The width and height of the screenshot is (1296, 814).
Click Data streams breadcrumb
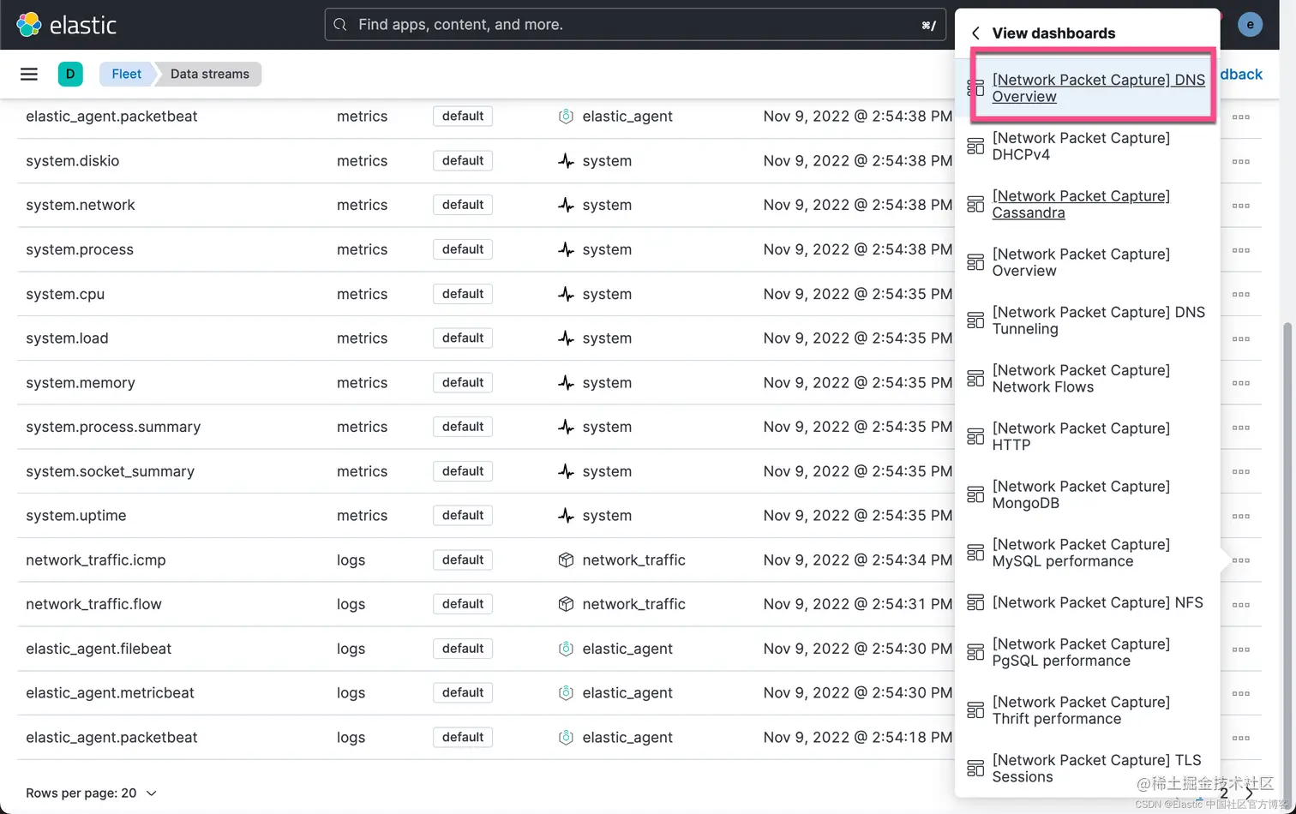tap(210, 75)
